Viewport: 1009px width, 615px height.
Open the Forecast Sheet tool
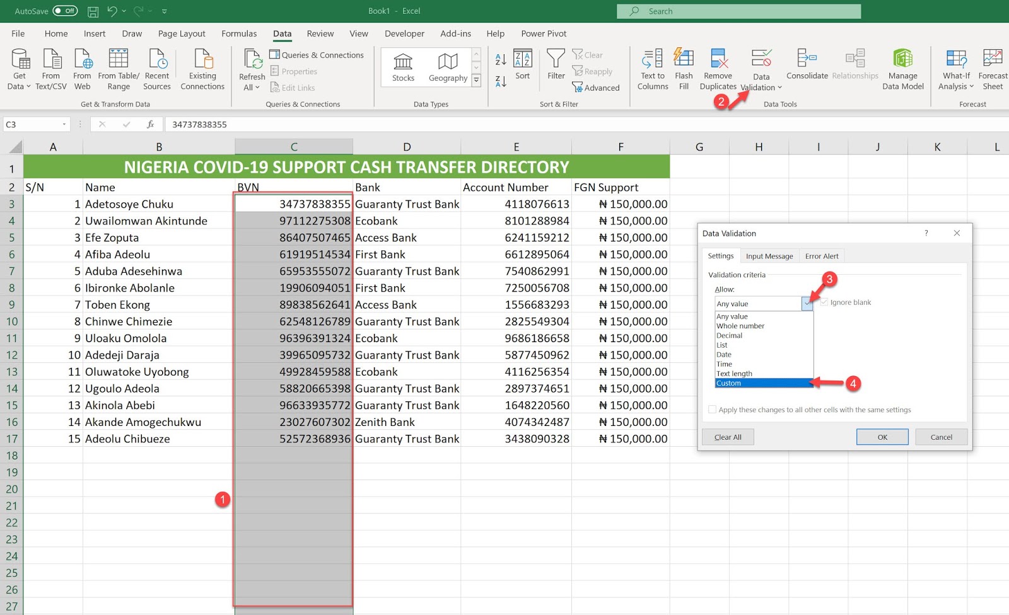click(x=992, y=68)
